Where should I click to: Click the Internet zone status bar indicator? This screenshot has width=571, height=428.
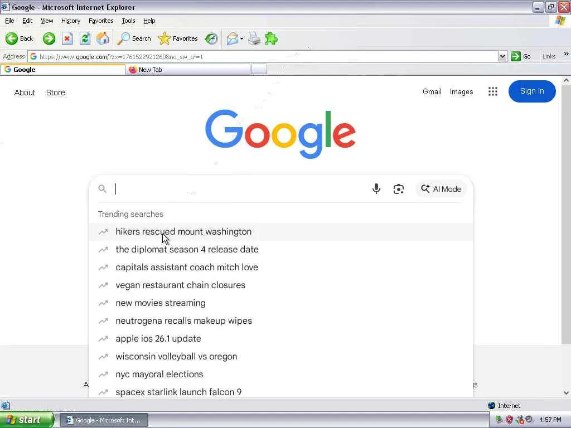pyautogui.click(x=504, y=406)
